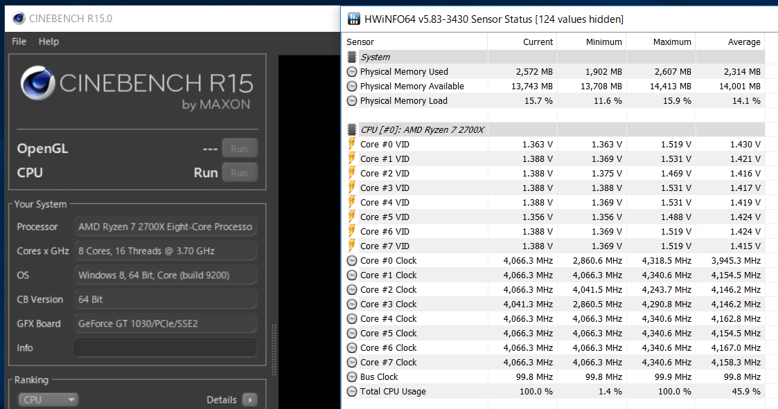The width and height of the screenshot is (778, 409).
Task: Click the lightning icon beside Core #4 VID
Action: (x=352, y=202)
